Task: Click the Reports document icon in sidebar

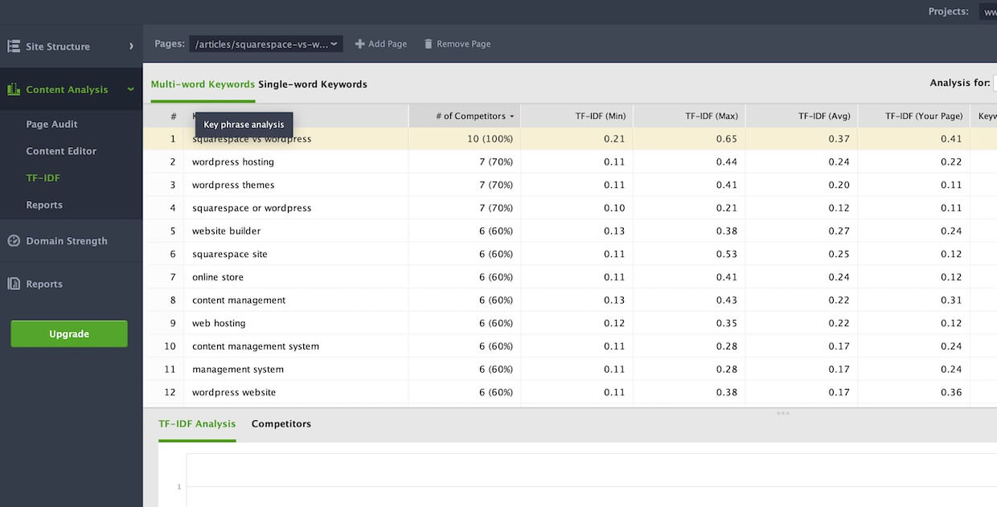Action: (x=14, y=284)
